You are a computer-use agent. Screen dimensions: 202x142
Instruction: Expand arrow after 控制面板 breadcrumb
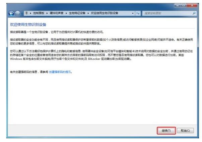pyautogui.click(x=47, y=13)
